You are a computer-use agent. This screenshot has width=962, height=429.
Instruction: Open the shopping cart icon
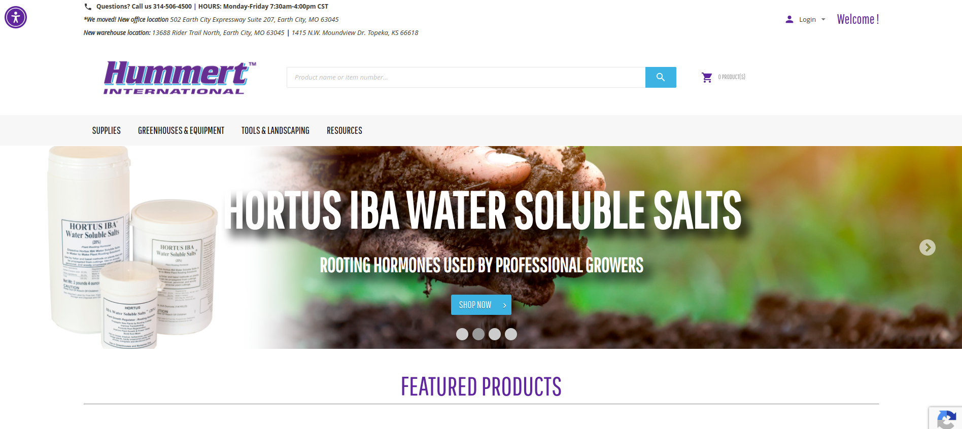[707, 77]
